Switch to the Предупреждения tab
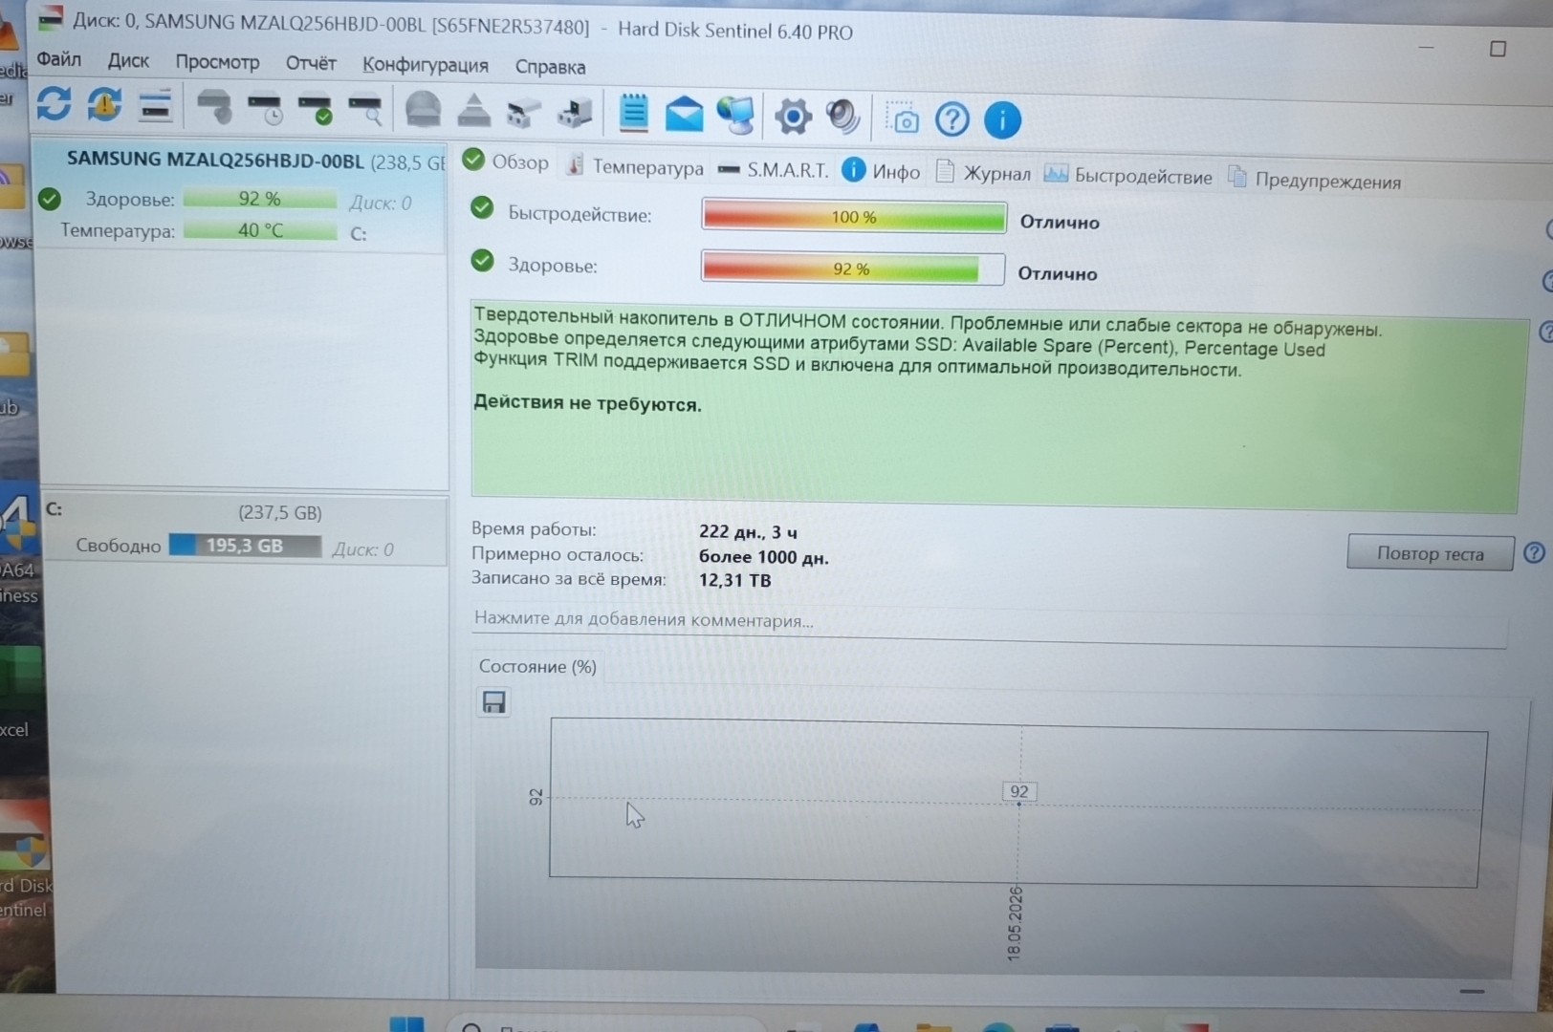 1315,180
